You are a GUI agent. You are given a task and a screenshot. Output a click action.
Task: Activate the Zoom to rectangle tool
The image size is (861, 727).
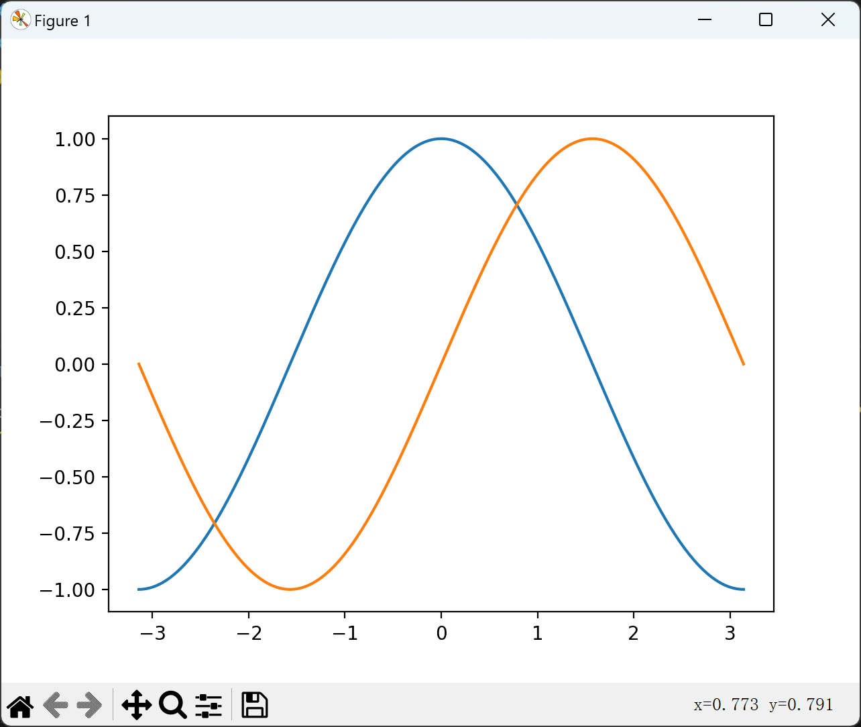(x=172, y=705)
